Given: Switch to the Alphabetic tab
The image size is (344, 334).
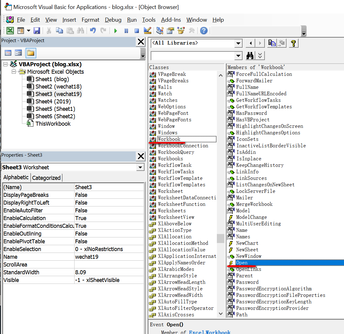Looking at the screenshot, I should pyautogui.click(x=16, y=177).
